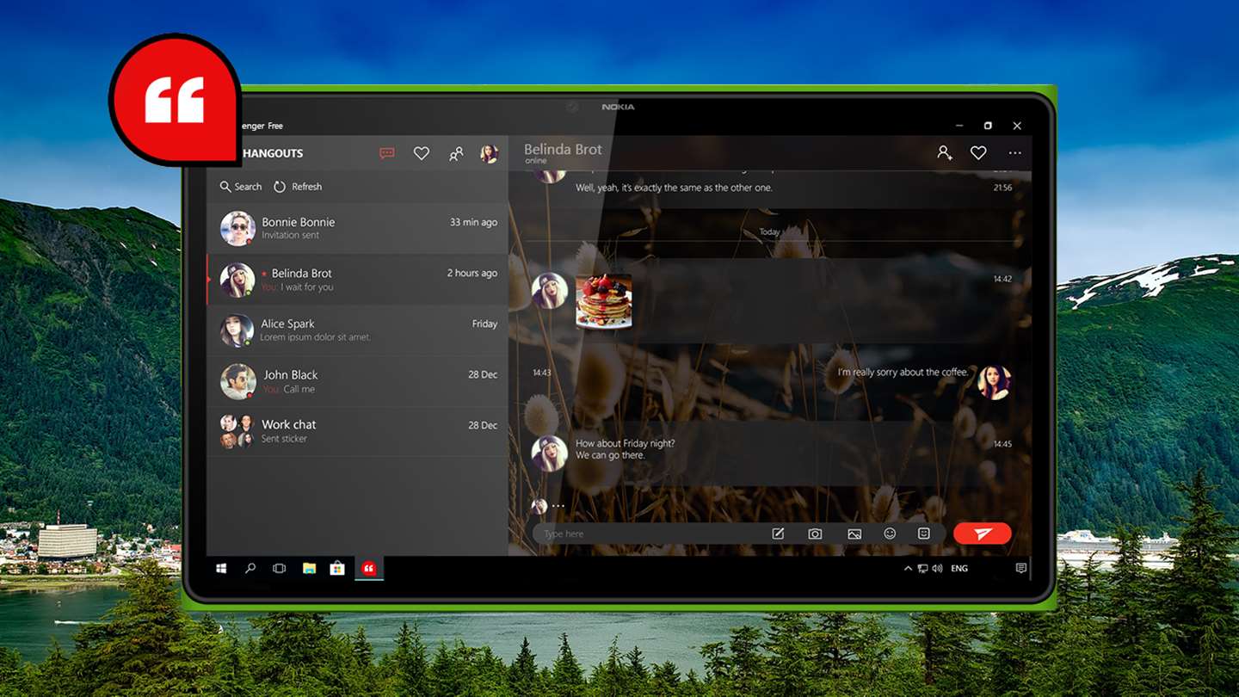
Task: Open the camera from message bar
Action: click(815, 534)
